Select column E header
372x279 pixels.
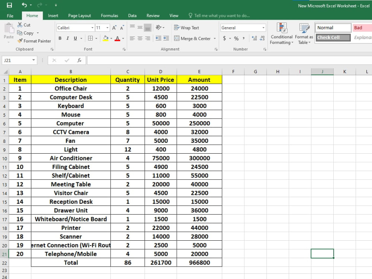(x=199, y=71)
